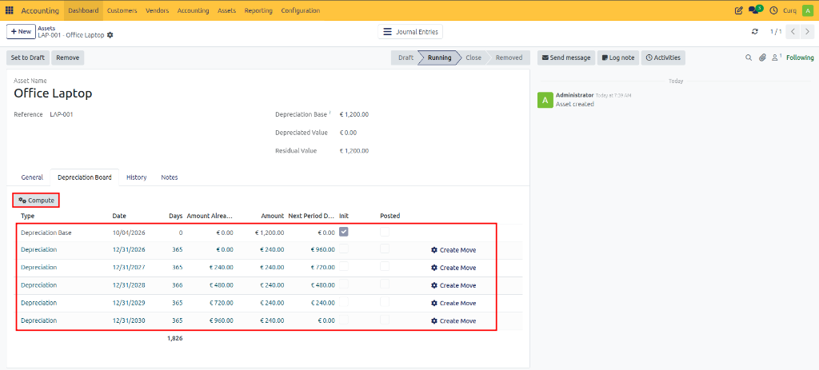
Task: Search chatter with the magnifier icon
Action: (748, 58)
